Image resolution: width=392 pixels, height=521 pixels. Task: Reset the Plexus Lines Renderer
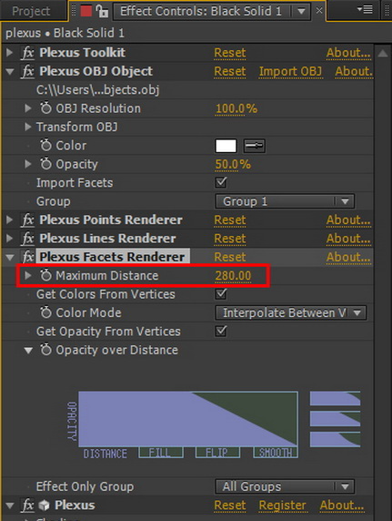pos(230,239)
